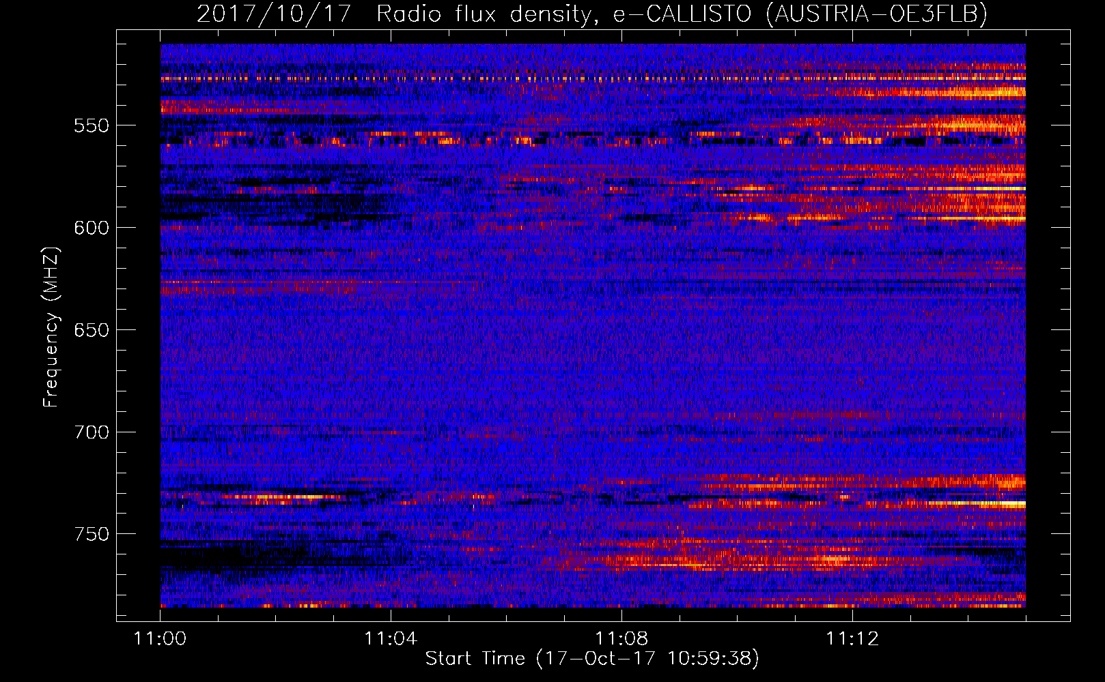Screen dimensions: 1105x682
Task: Click the "Frequency (MHz)" axis label
Action: pyautogui.click(x=51, y=327)
